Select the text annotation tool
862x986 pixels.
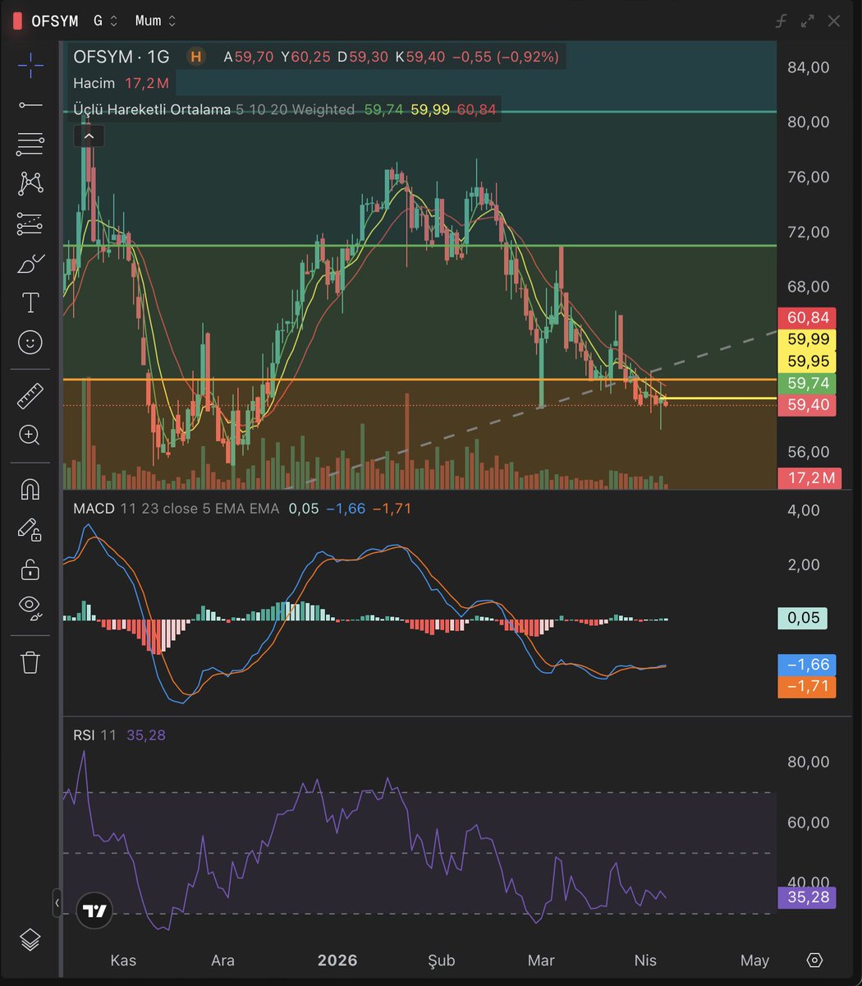pos(30,302)
